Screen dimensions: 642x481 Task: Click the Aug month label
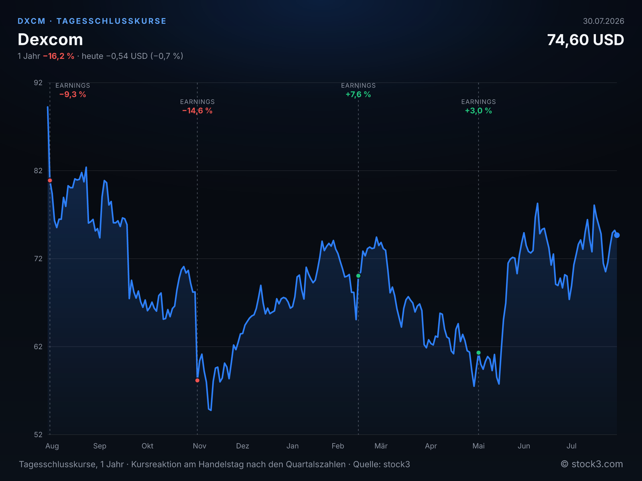click(52, 446)
